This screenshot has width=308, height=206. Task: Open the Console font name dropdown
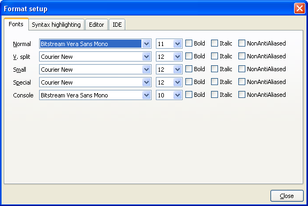click(146, 95)
